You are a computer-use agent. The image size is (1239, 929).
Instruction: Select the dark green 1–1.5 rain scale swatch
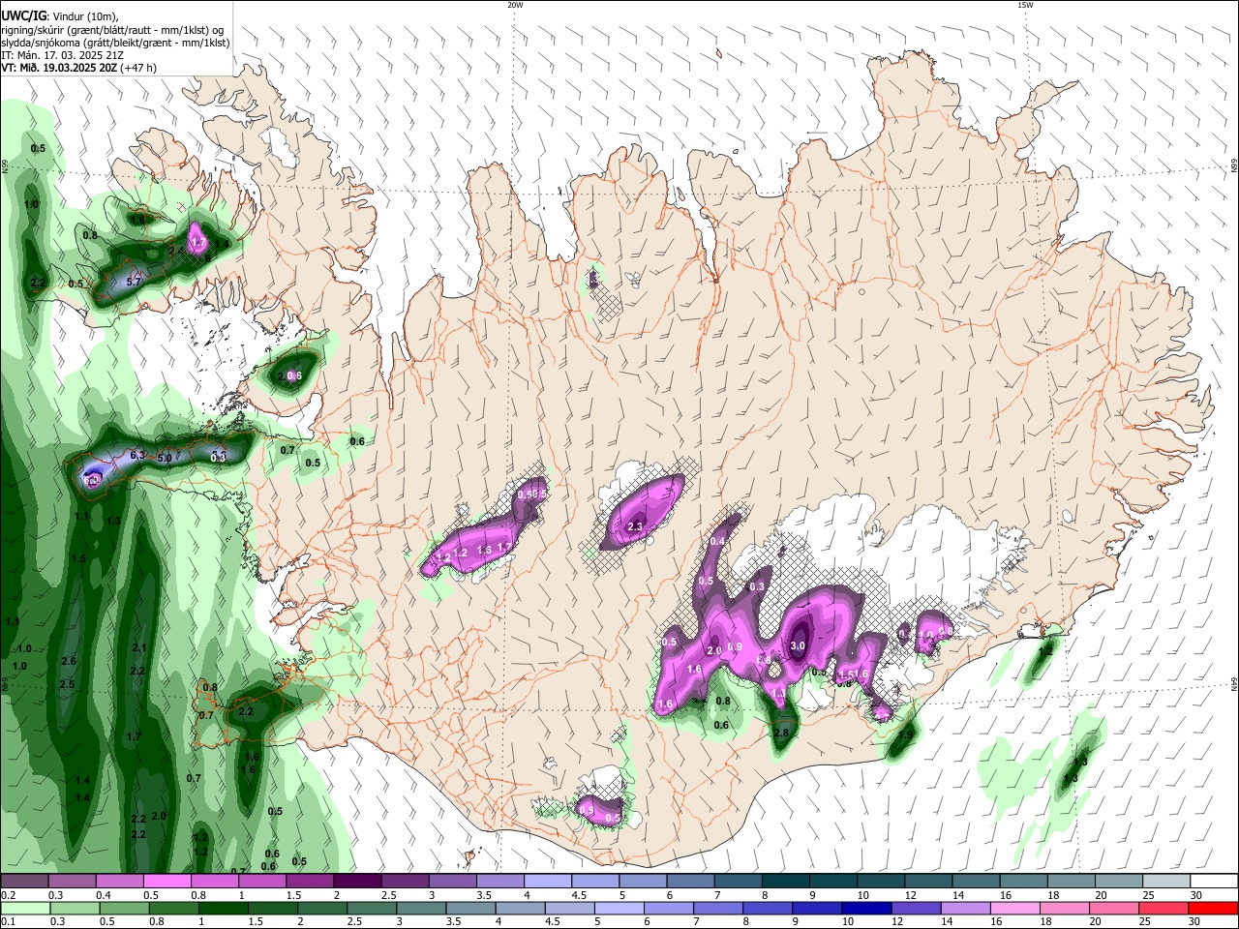pyautogui.click(x=223, y=909)
